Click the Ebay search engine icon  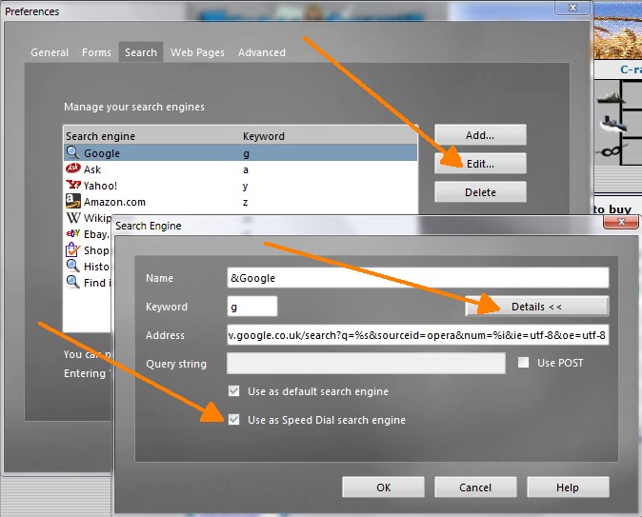73,233
